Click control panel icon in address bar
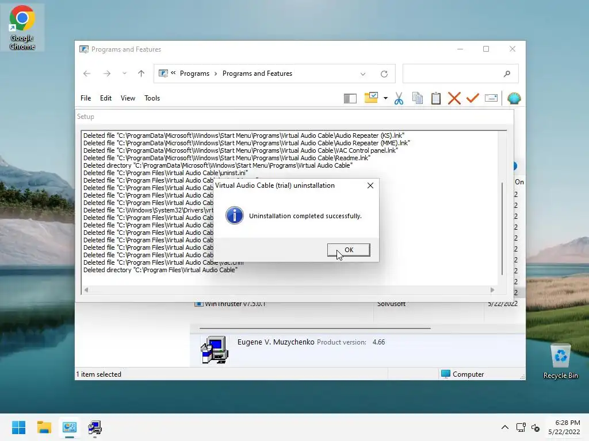This screenshot has width=589, height=441. (163, 73)
